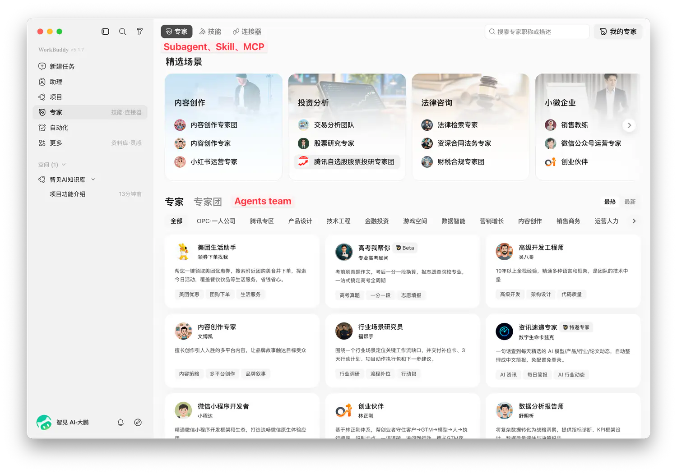677x474 pixels.
Task: Click the 内容创作专家团 avatar icon
Action: [x=180, y=125]
